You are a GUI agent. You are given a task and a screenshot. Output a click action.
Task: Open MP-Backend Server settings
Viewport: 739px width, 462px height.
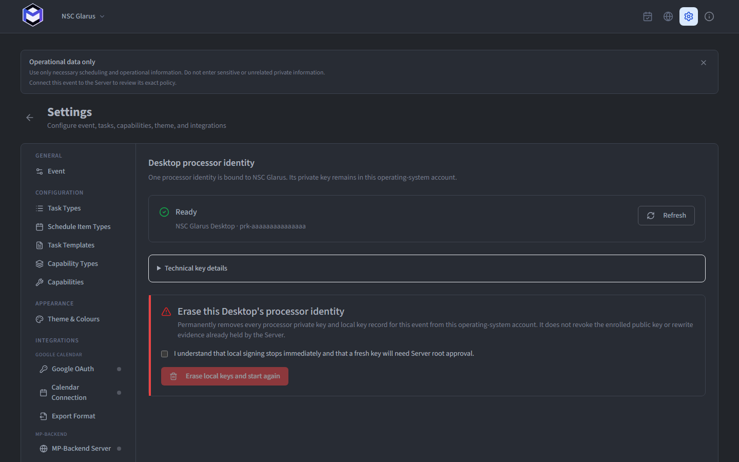(x=80, y=449)
